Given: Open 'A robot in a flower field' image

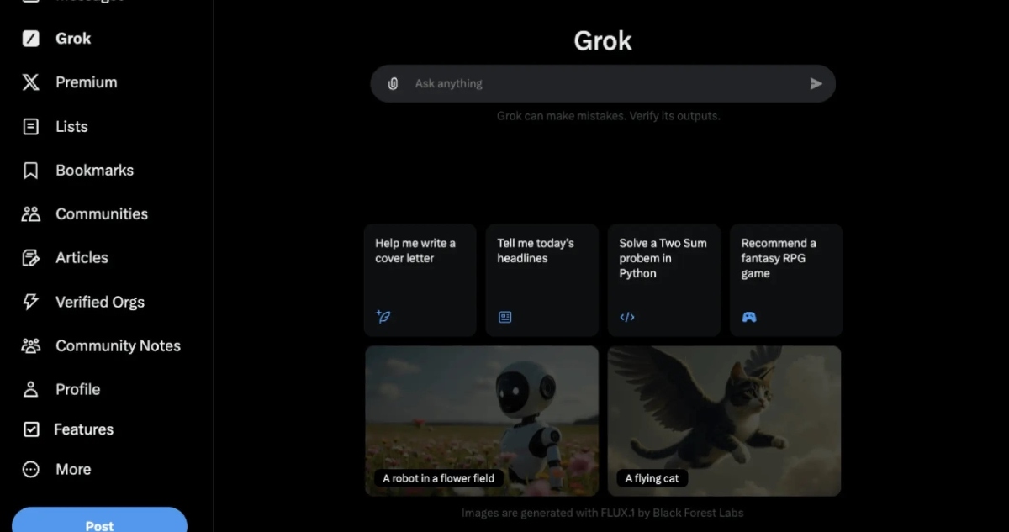Looking at the screenshot, I should (x=482, y=421).
